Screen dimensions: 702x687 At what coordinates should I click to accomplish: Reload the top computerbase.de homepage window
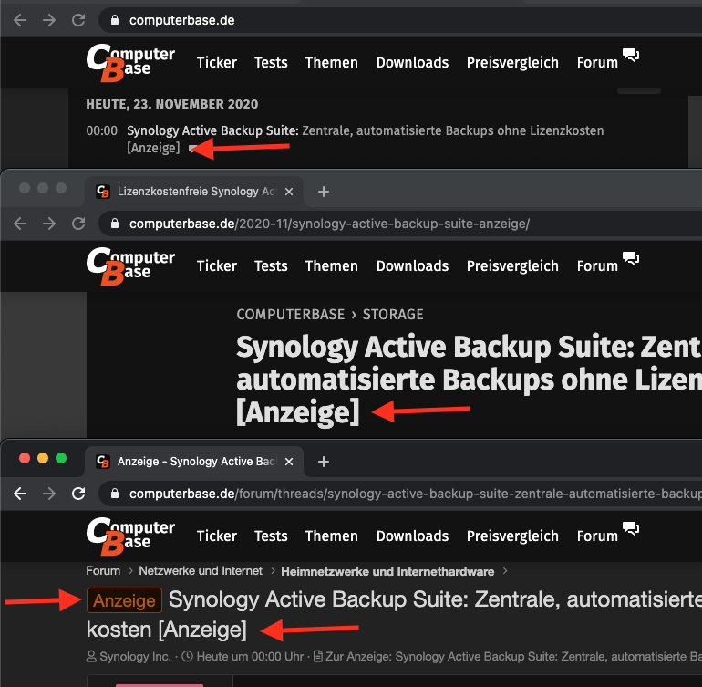click(78, 20)
